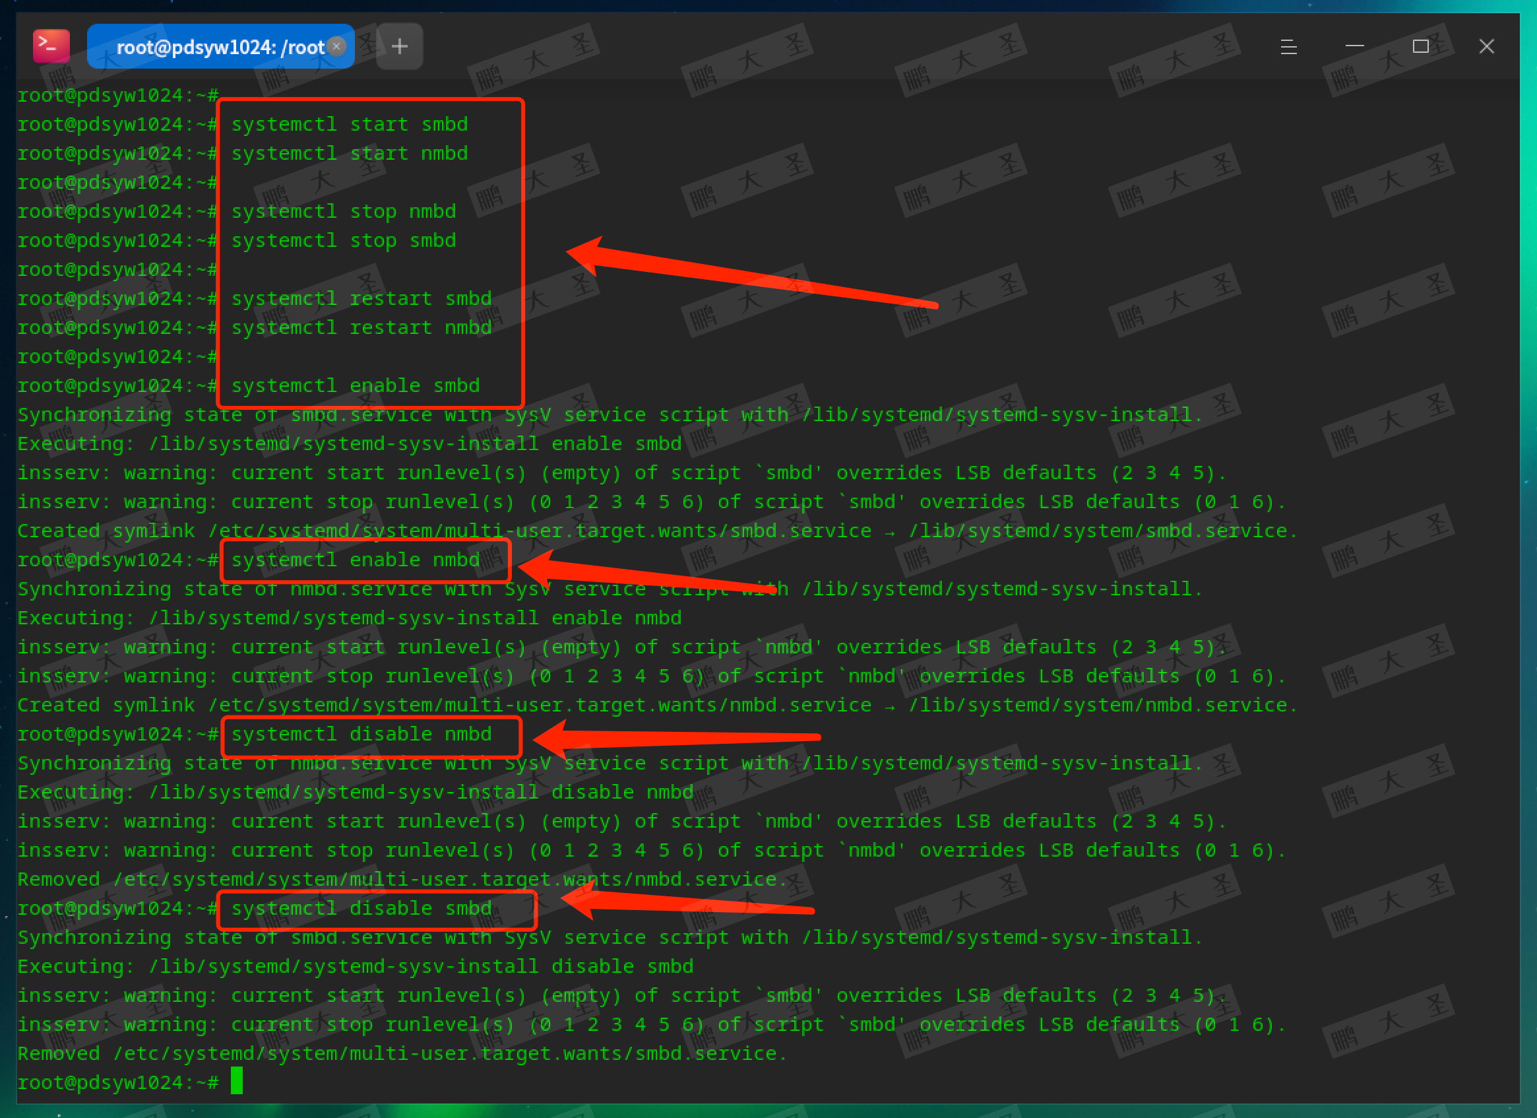Click the 'Executing' systemd-sysv-install disable smbd line
This screenshot has height=1118, width=1537.
(355, 966)
